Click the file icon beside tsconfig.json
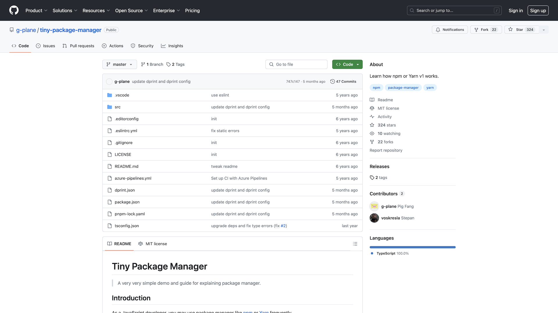Image resolution: width=558 pixels, height=313 pixels. point(110,226)
